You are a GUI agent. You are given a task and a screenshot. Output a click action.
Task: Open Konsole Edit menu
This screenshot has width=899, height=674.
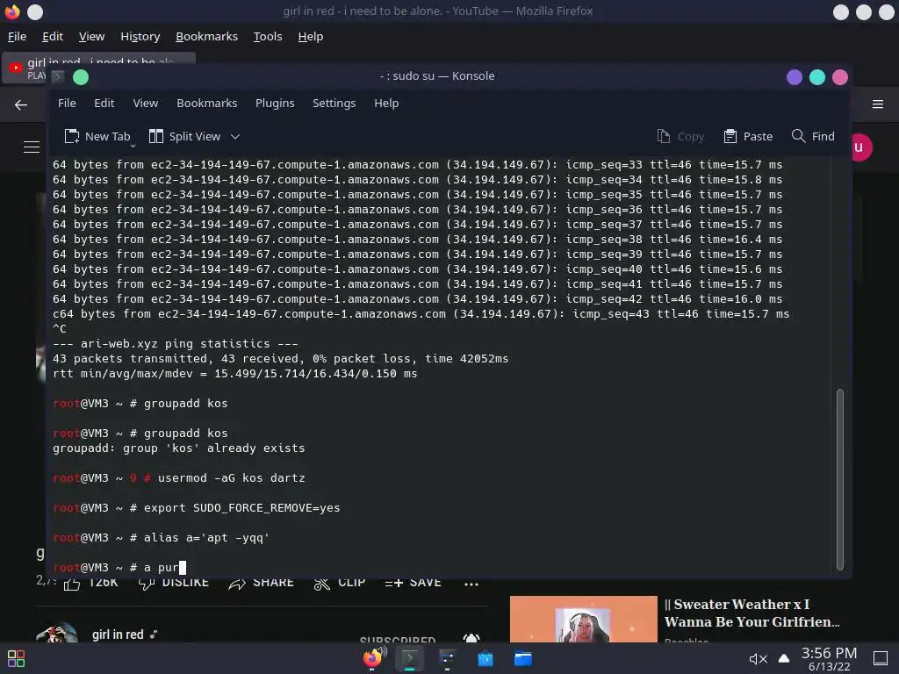tap(104, 104)
